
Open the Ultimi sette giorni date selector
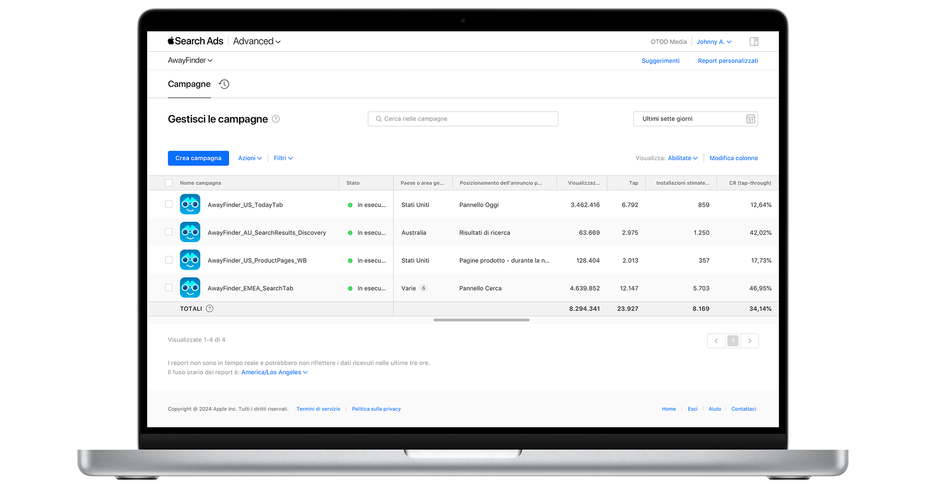tap(695, 119)
